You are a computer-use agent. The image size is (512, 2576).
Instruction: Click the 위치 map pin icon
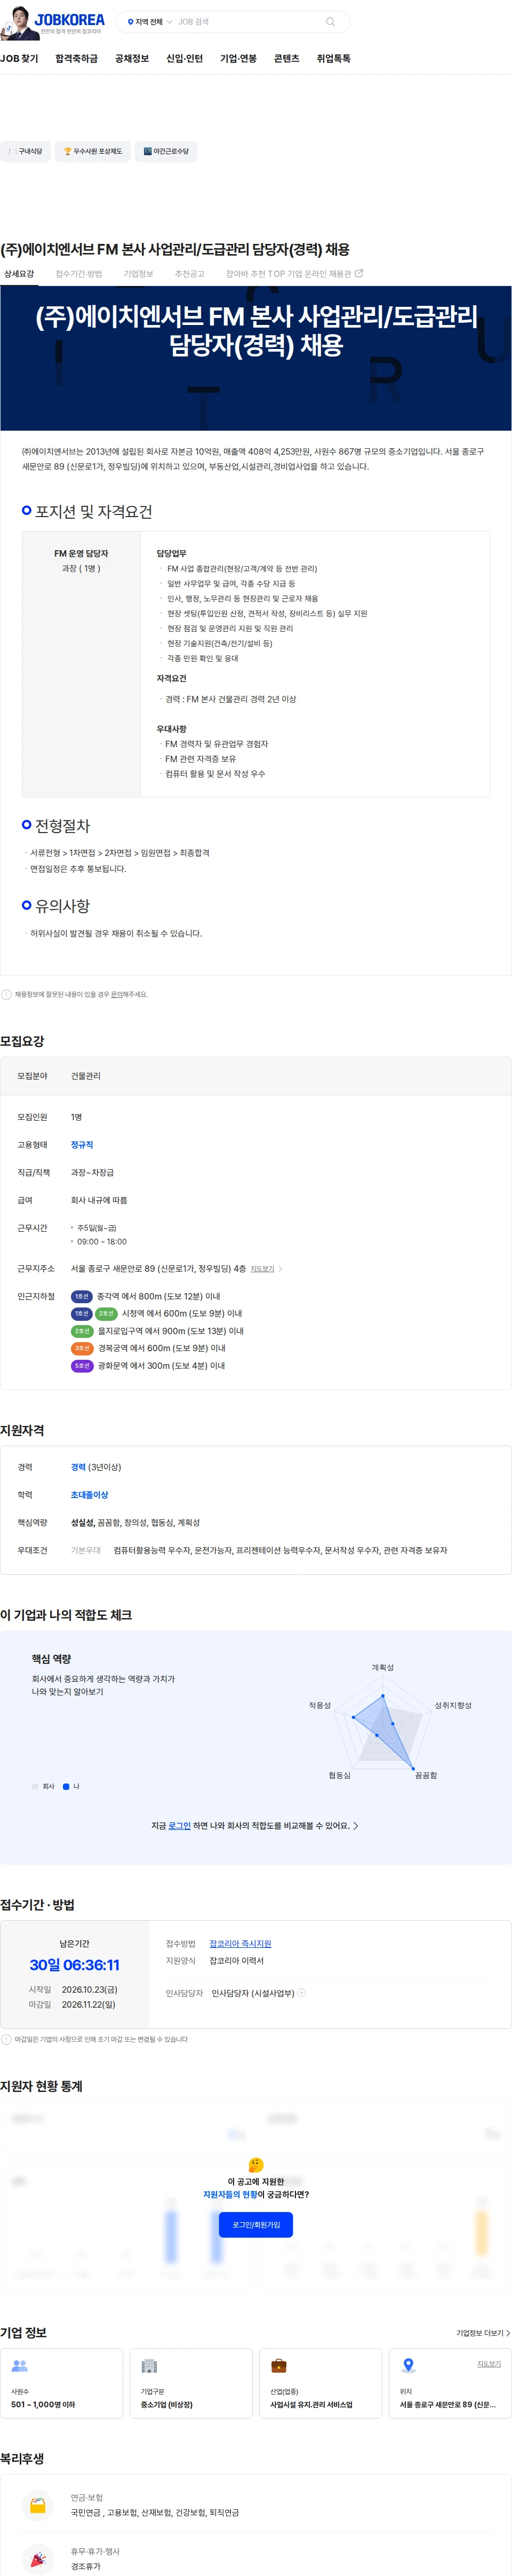[408, 2365]
